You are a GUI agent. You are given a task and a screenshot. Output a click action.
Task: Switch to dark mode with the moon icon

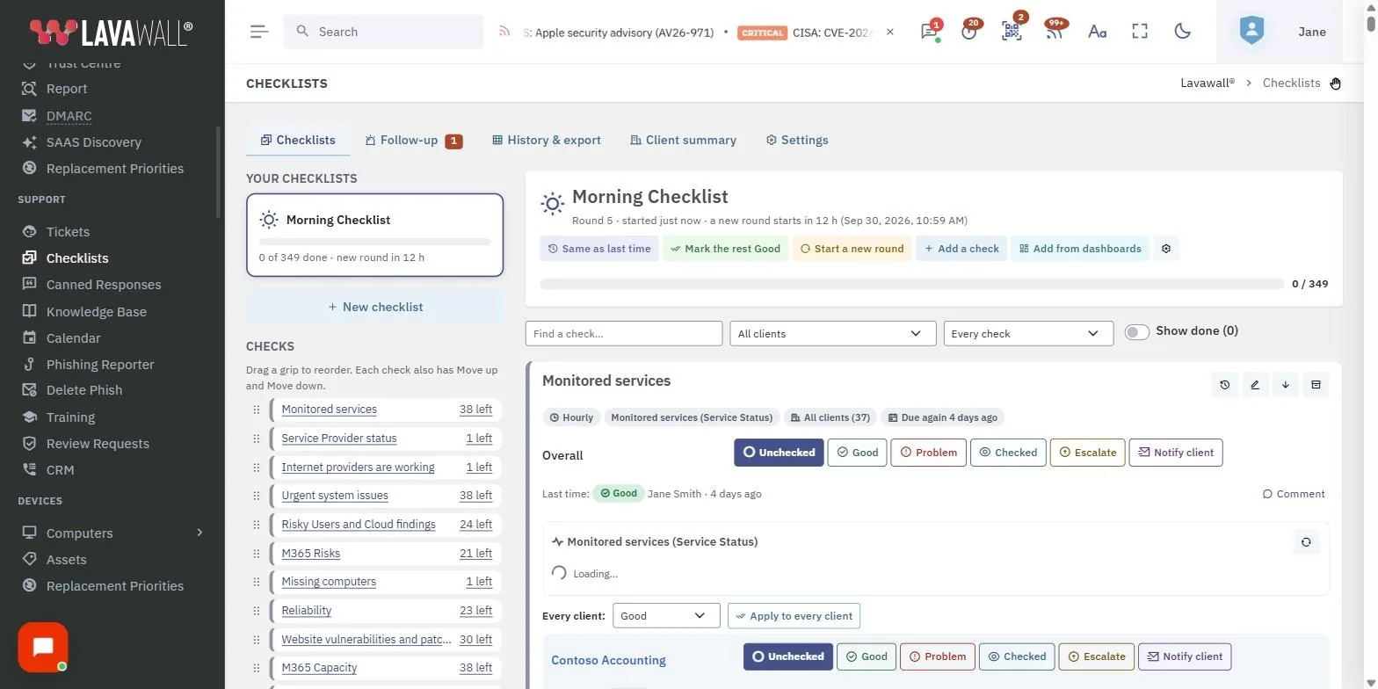pyautogui.click(x=1183, y=32)
